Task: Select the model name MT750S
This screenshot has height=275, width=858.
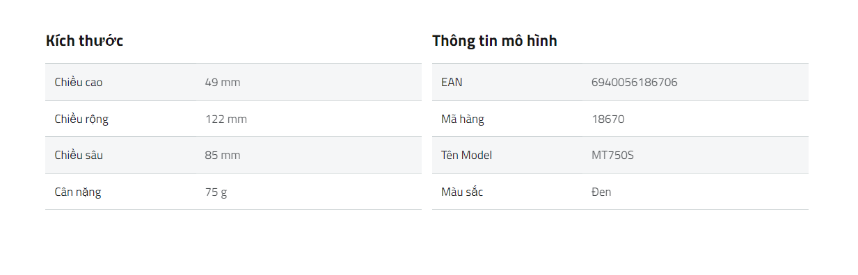Action: [x=613, y=155]
